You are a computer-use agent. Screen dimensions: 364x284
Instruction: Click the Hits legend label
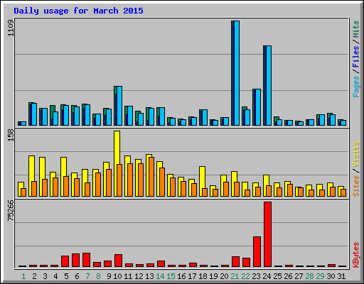coord(355,29)
